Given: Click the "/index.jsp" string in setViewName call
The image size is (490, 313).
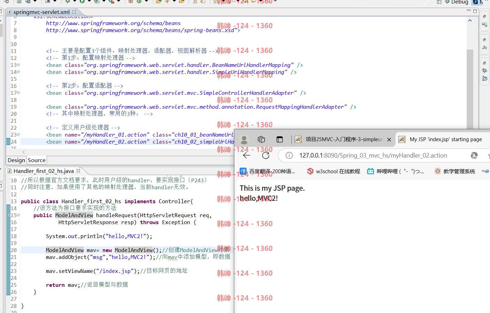Looking at the screenshot, I should [x=115, y=271].
